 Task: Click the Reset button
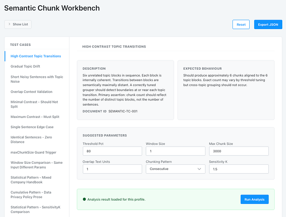241,25
